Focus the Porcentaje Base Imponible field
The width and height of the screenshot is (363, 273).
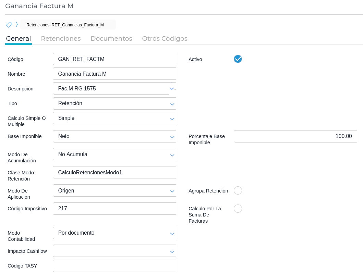pyautogui.click(x=295, y=136)
